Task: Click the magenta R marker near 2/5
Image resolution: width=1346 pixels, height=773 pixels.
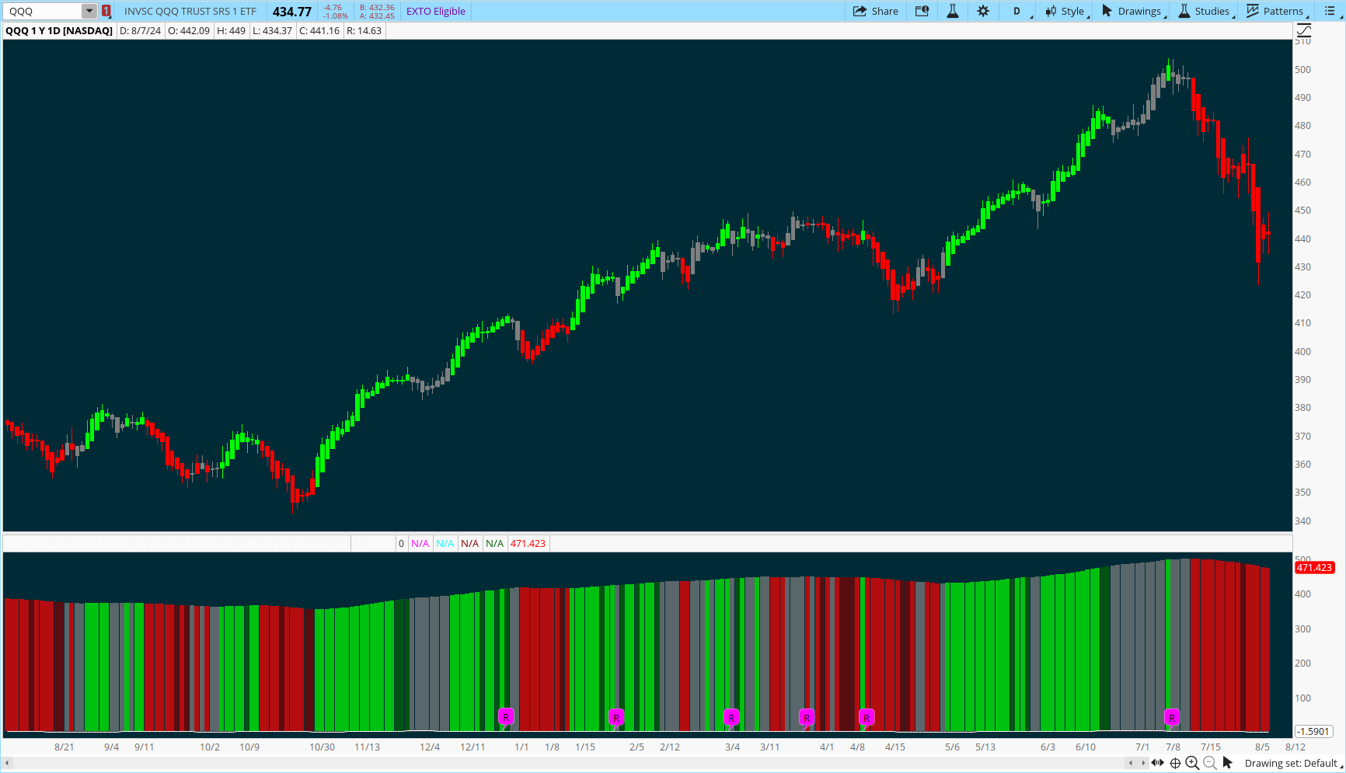Action: [616, 717]
